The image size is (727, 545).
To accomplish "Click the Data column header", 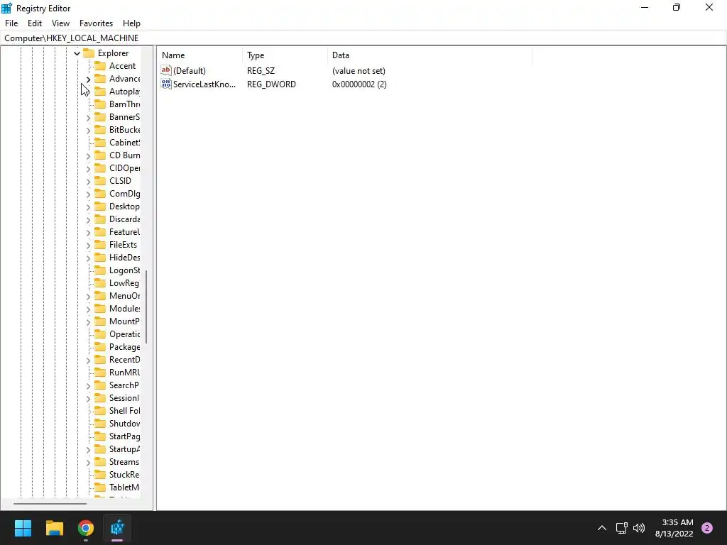I will 430,55.
